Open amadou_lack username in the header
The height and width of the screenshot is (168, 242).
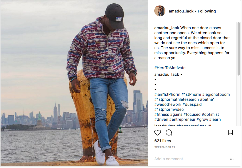tap(181, 11)
